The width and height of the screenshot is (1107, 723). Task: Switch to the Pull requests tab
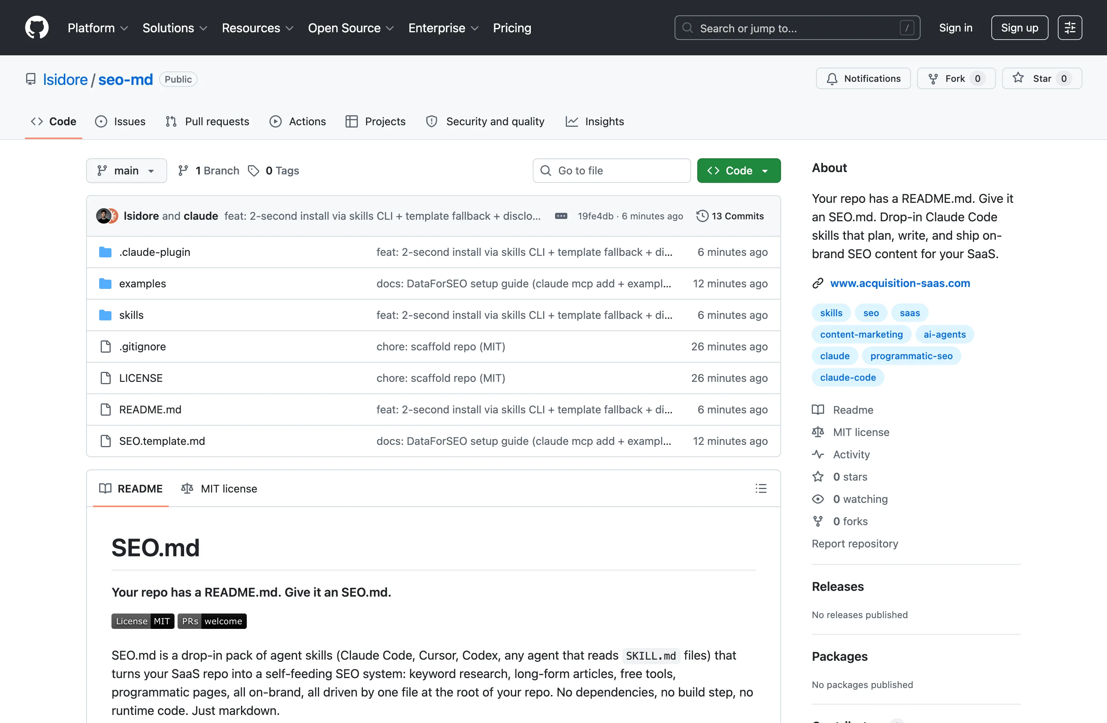(208, 121)
